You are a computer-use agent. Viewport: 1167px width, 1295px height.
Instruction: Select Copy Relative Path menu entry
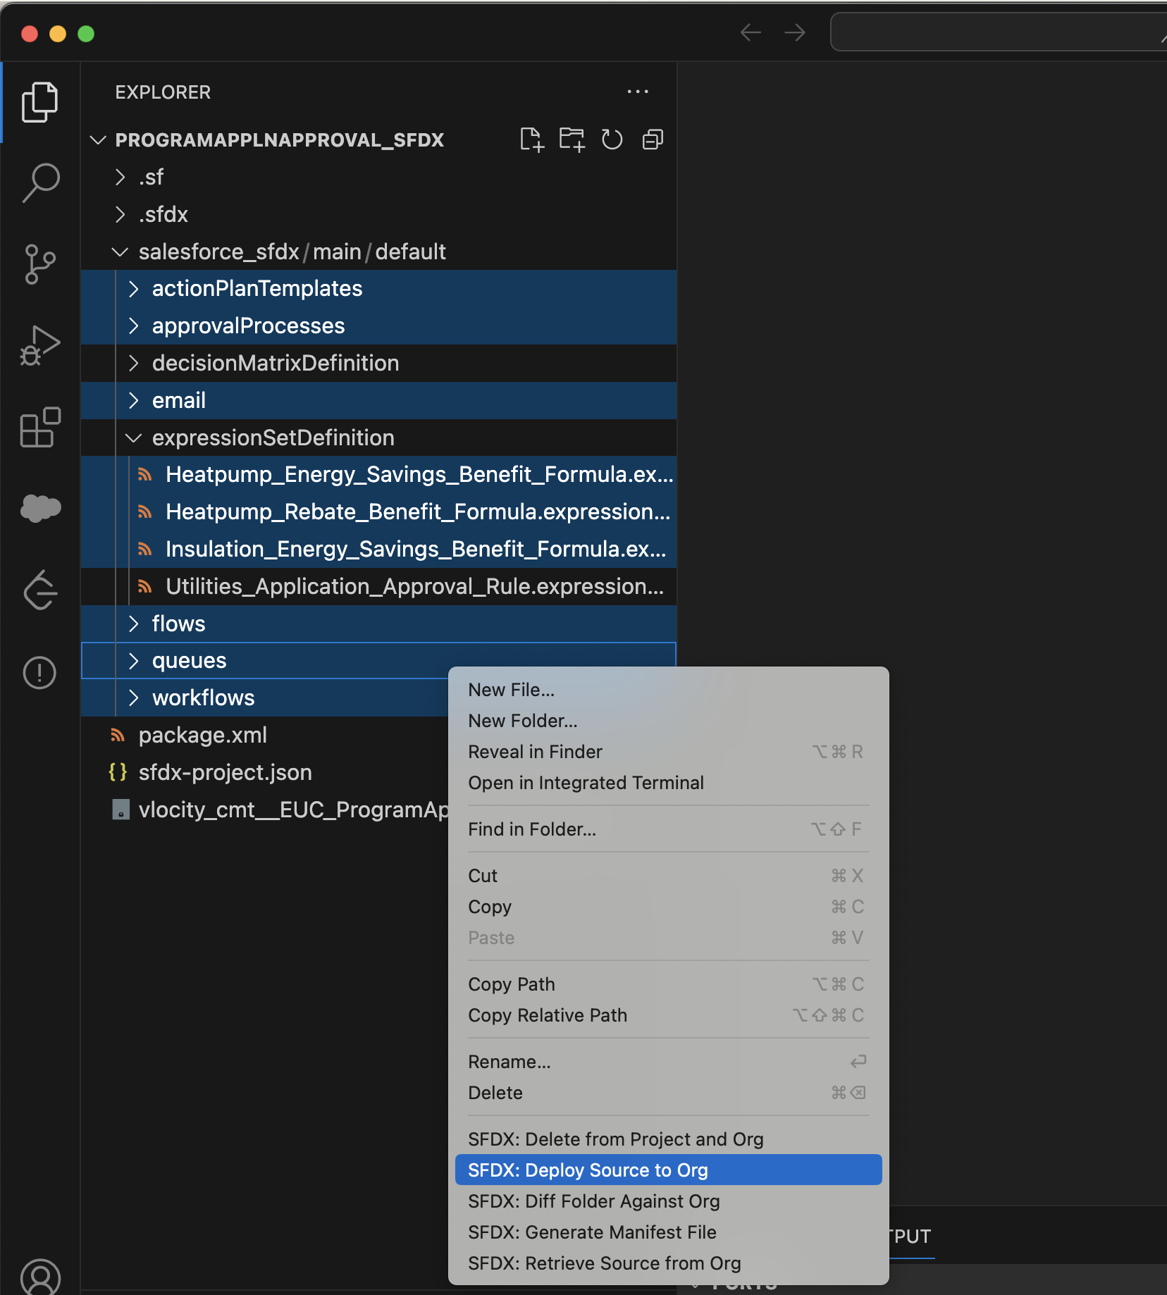tap(668, 1015)
